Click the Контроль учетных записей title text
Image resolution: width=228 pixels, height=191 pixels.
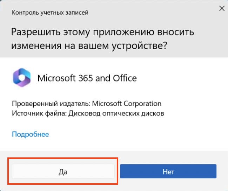point(50,13)
